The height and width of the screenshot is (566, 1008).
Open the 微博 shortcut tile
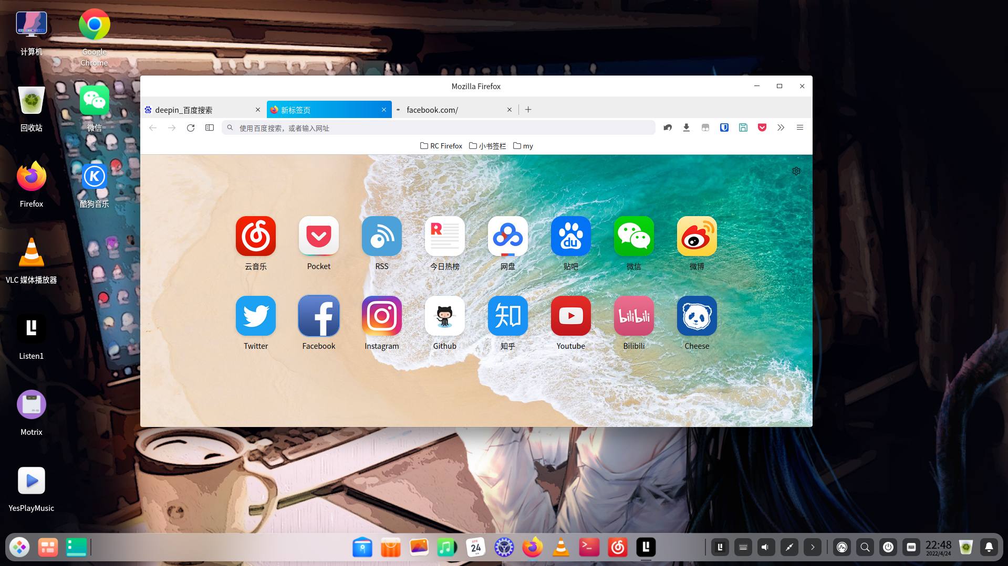[x=697, y=236]
